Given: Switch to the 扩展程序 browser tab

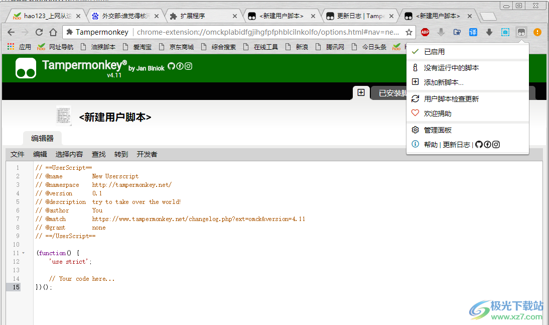Looking at the screenshot, I should (193, 16).
